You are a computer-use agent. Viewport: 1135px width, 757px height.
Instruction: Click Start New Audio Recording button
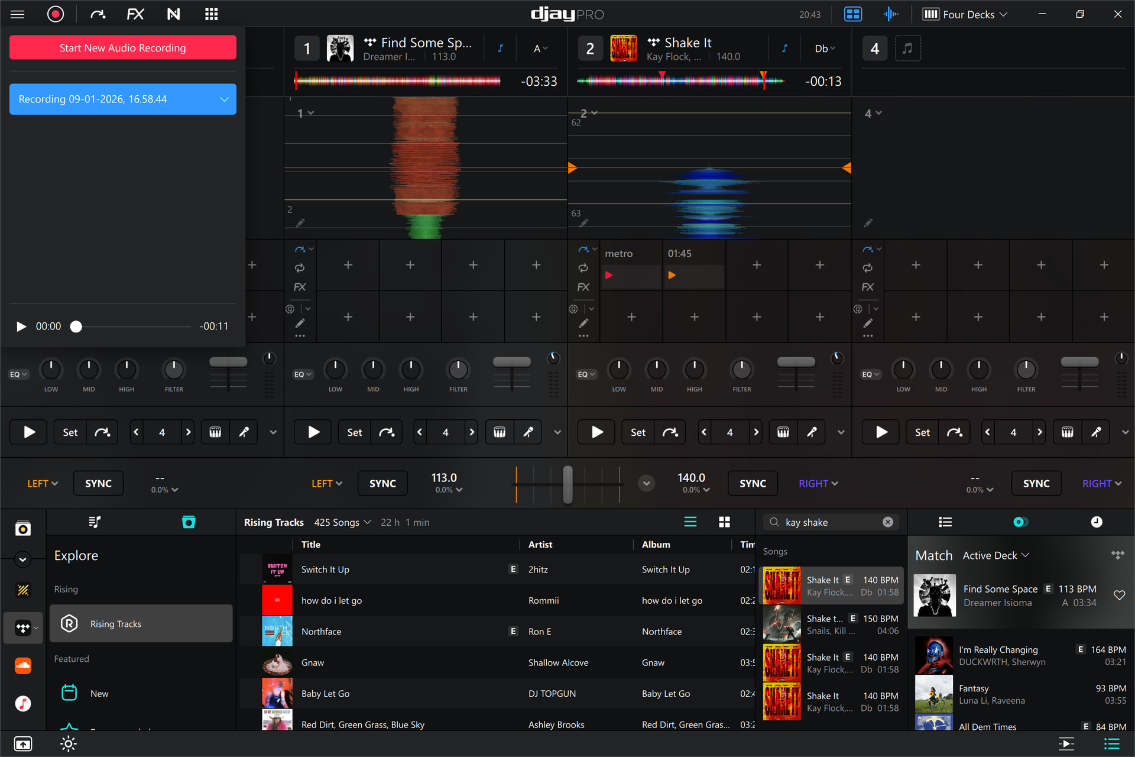click(x=123, y=48)
